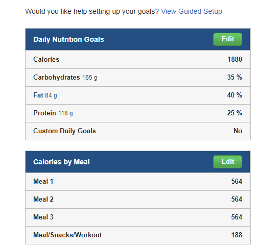The width and height of the screenshot is (256, 247).
Task: Click the Calories by Meal header
Action: [x=61, y=162]
